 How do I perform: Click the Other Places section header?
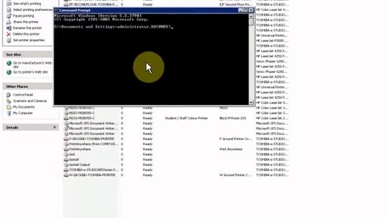click(28, 87)
